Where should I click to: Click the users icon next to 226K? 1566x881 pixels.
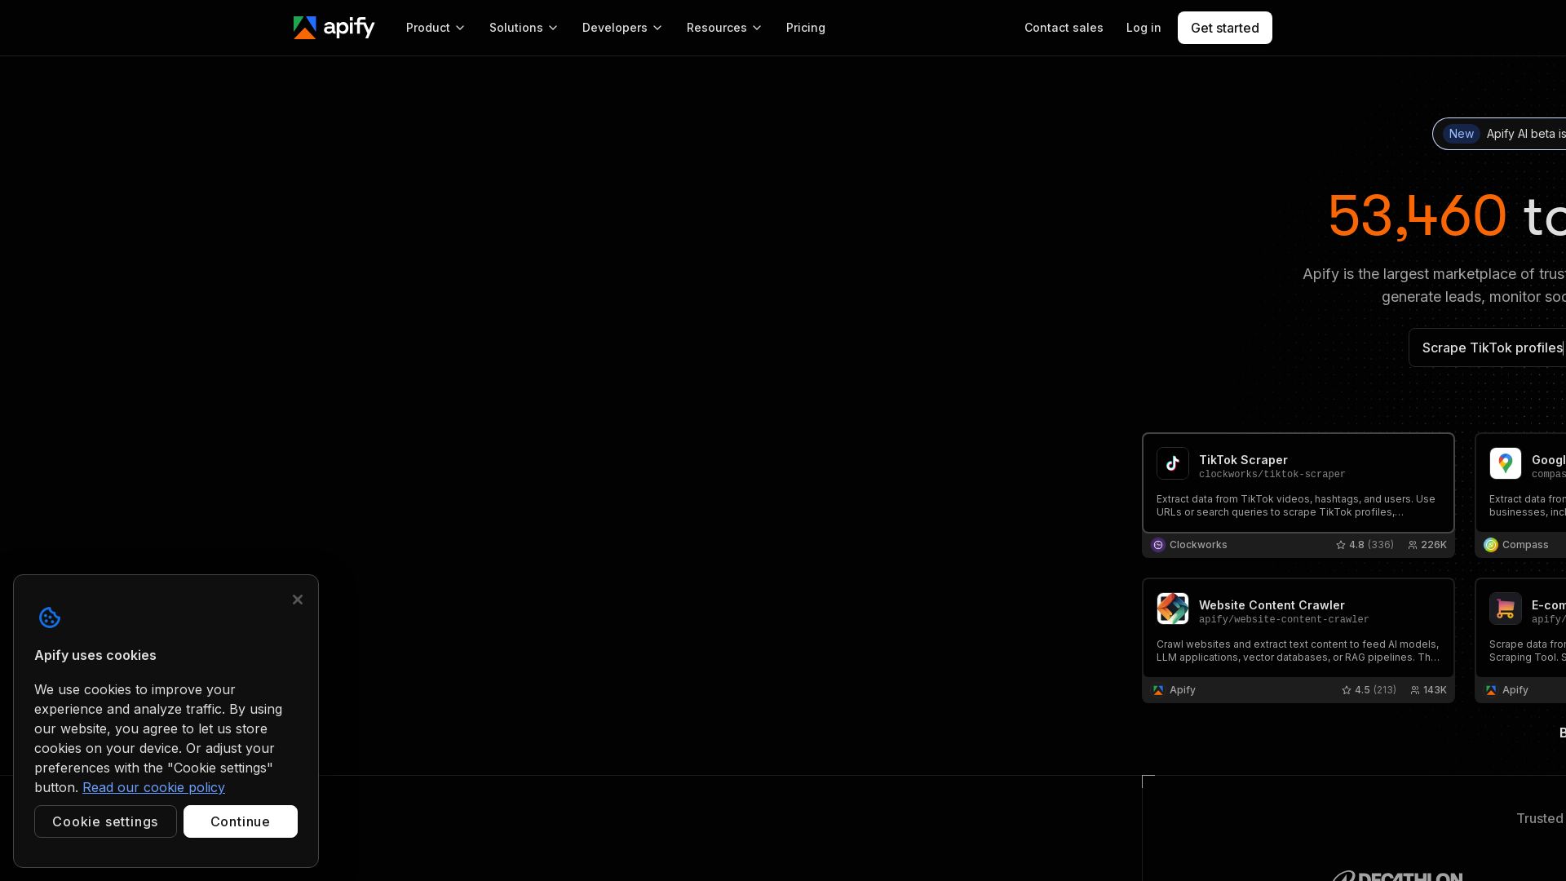click(x=1413, y=545)
